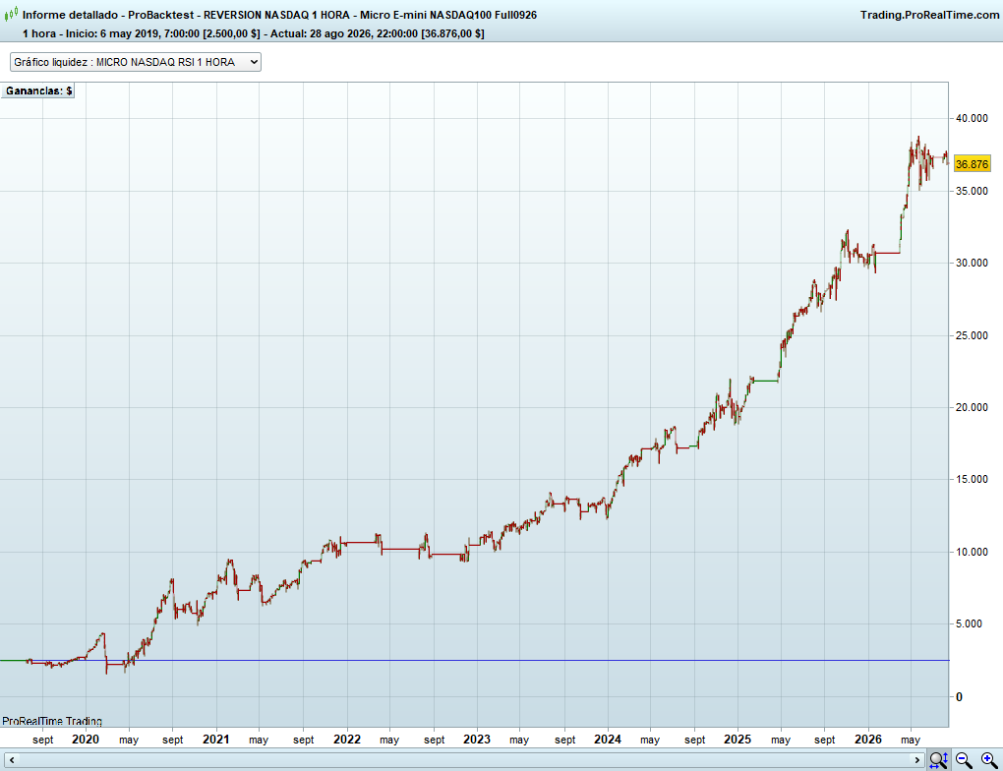Screen dimensions: 1003x771
Task: Click the zoom out magnifier icon
Action: 964,760
